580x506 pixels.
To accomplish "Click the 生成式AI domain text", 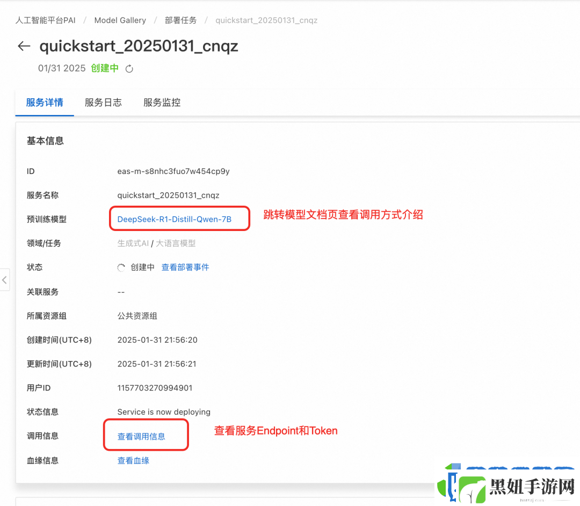I will pos(133,243).
